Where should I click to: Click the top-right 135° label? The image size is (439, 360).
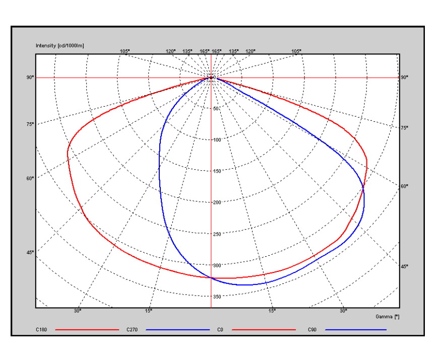(x=234, y=51)
